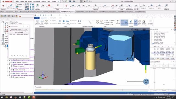Select the Left view
Screen dimensions: 176x99
pos(111,24)
